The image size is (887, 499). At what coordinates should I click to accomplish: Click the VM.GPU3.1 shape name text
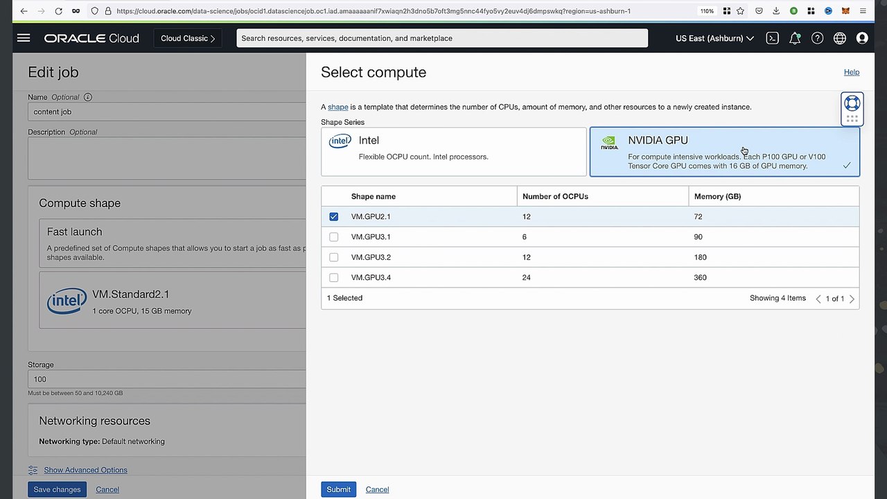tap(371, 237)
